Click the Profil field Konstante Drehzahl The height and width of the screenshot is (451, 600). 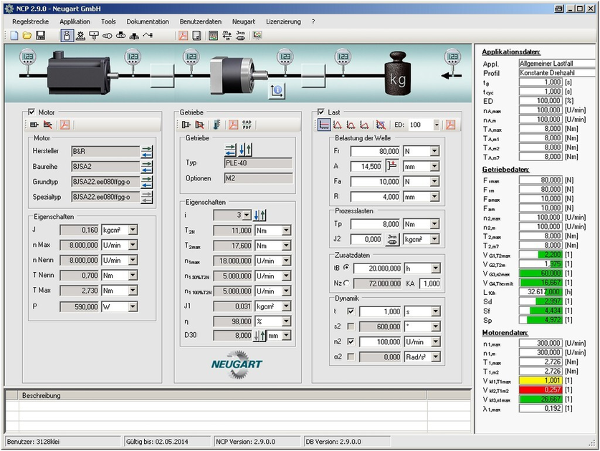pos(557,72)
